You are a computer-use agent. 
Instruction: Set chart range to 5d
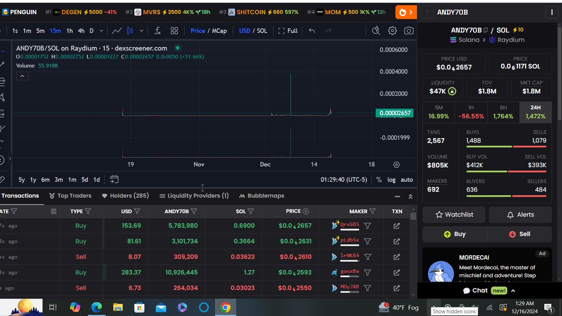point(84,179)
